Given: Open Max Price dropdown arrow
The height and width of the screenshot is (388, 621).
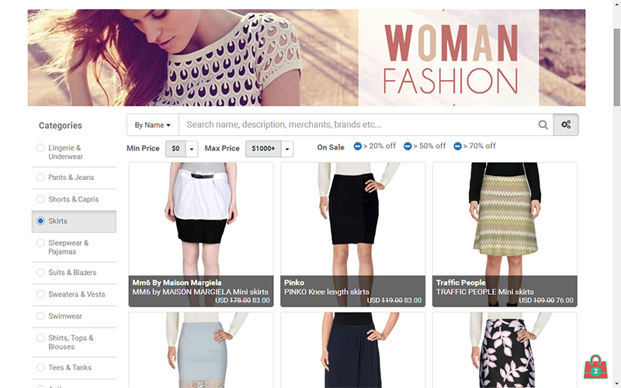Looking at the screenshot, I should point(287,149).
